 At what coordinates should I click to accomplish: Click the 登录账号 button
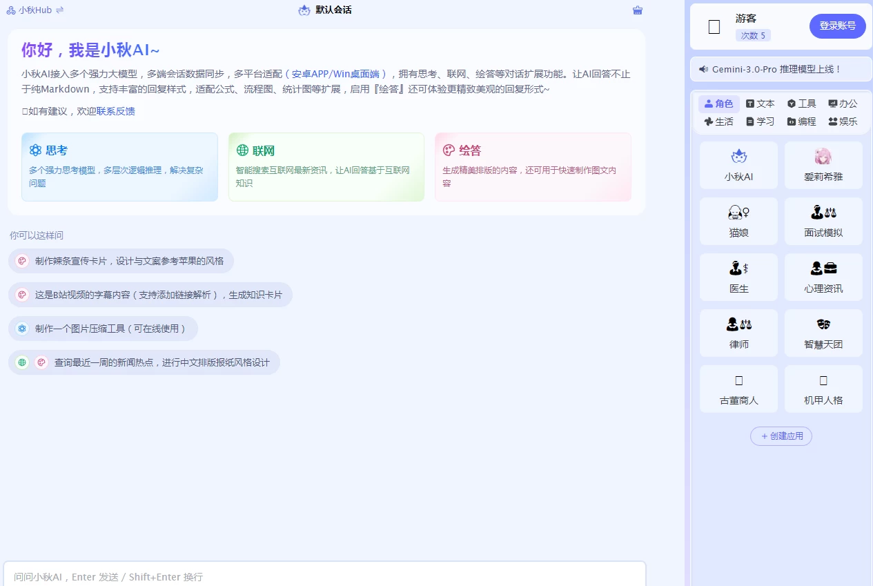[837, 26]
